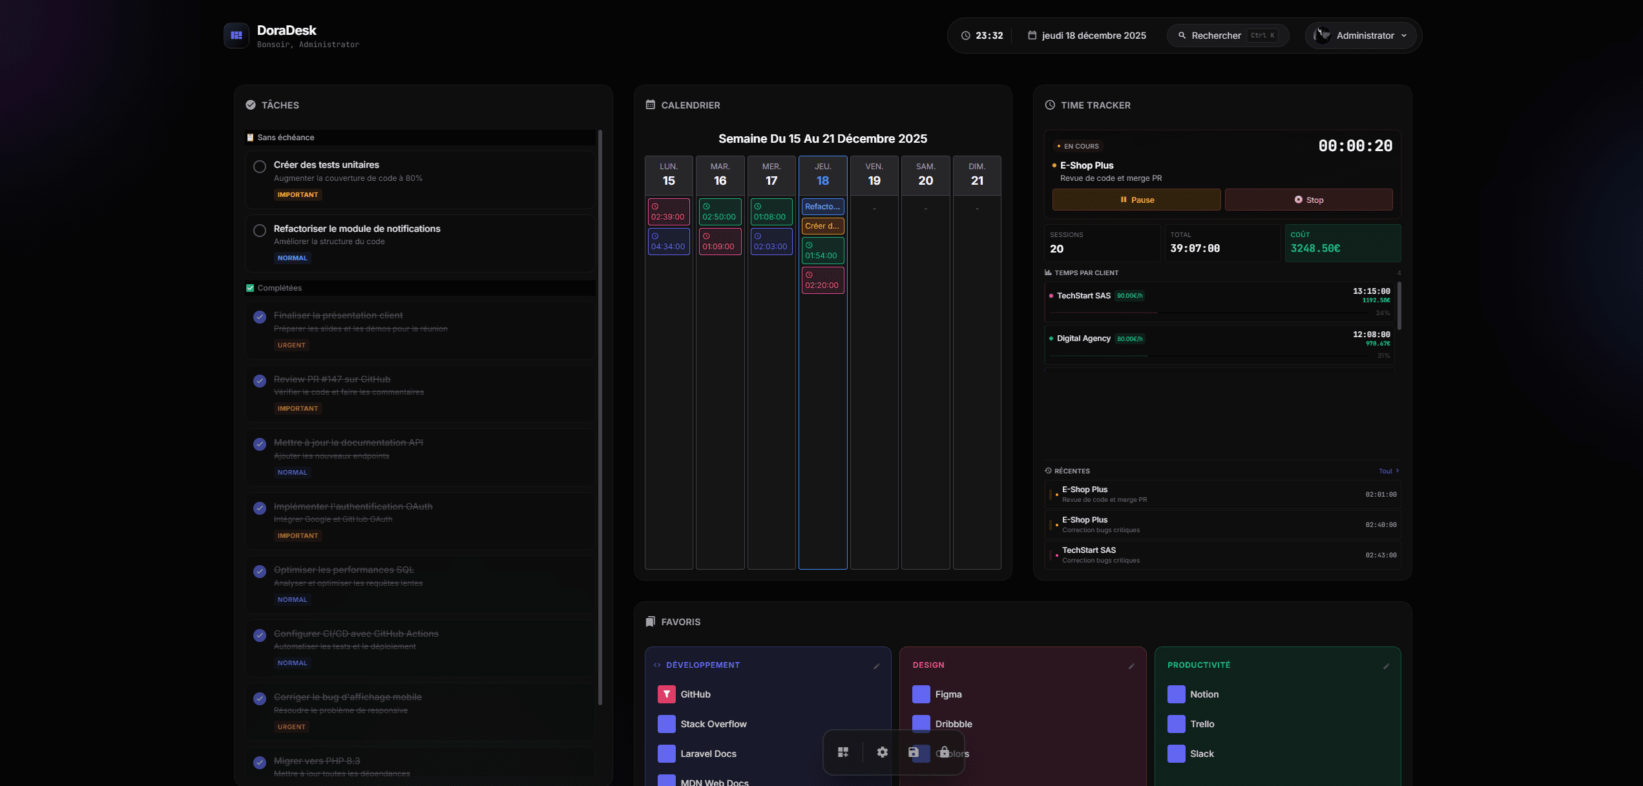This screenshot has width=1643, height=786.
Task: Stop the current time tracker session
Action: pos(1308,200)
